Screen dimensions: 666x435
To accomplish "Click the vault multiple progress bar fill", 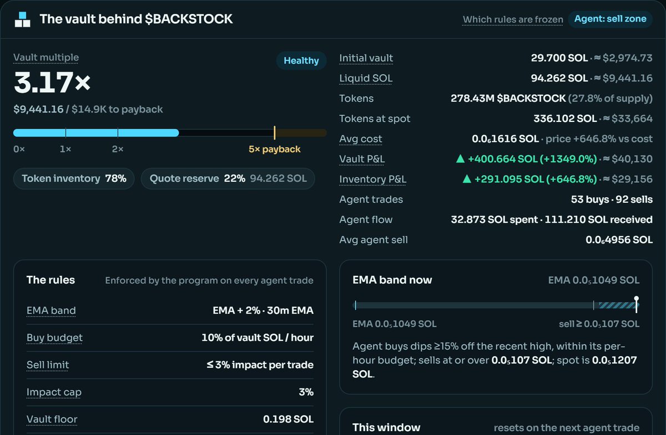I will [96, 133].
